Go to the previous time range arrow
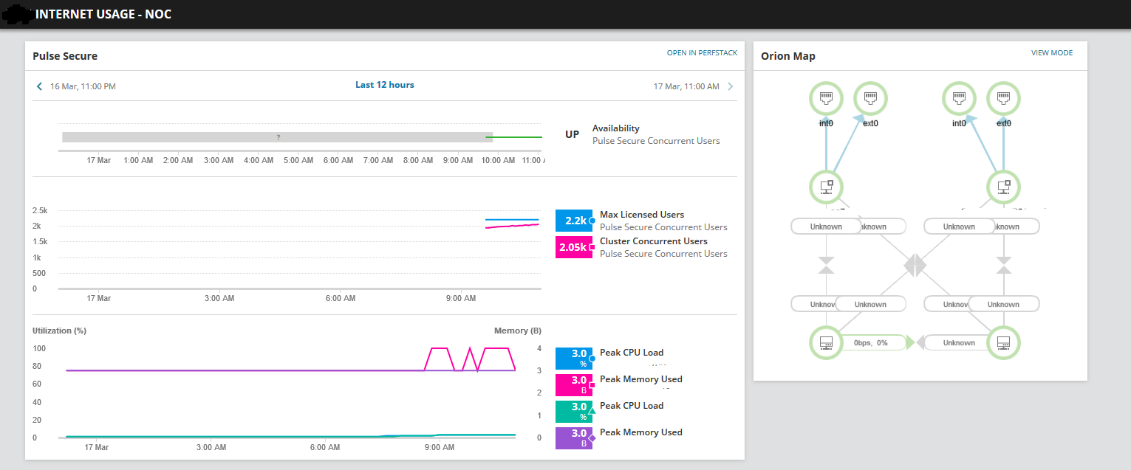The height and width of the screenshot is (470, 1131). click(x=40, y=86)
